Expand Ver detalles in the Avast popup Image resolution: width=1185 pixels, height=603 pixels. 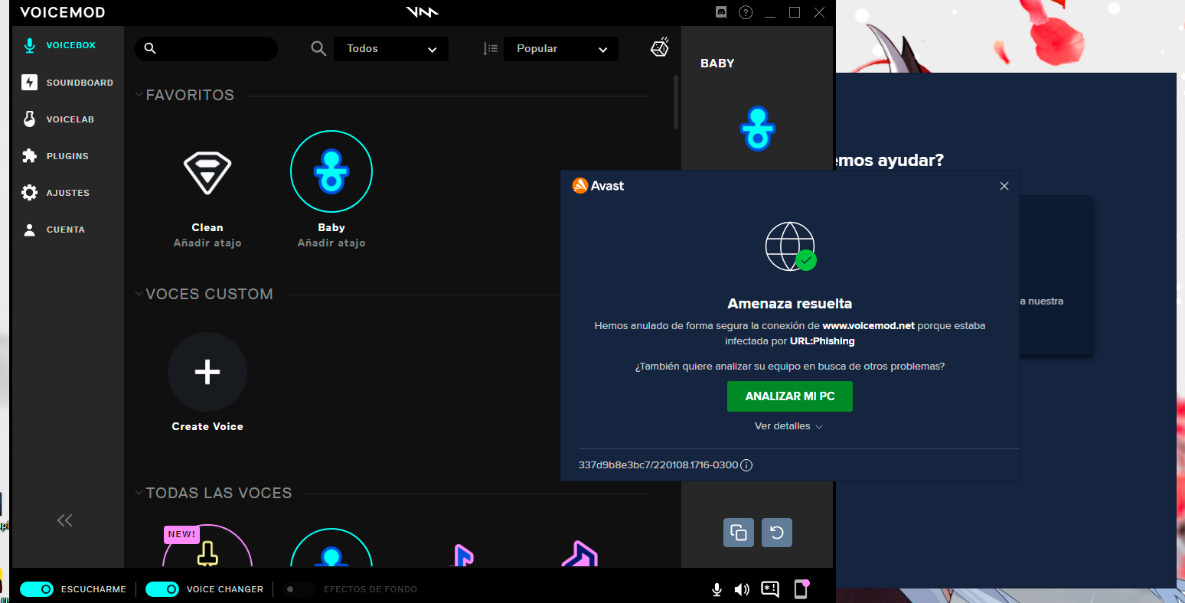pyautogui.click(x=788, y=426)
